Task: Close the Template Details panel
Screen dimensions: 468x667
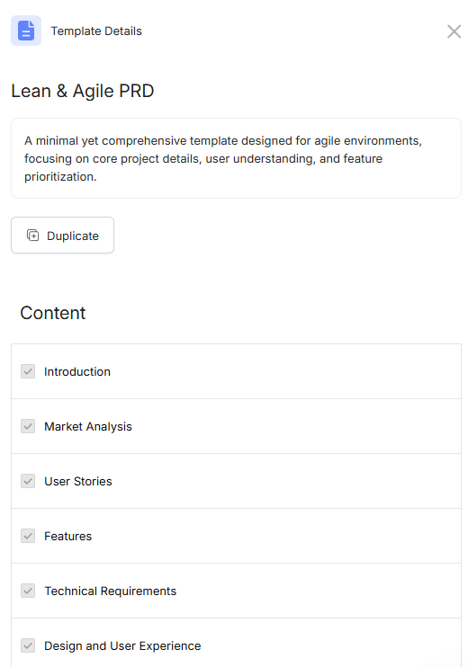Action: [454, 31]
